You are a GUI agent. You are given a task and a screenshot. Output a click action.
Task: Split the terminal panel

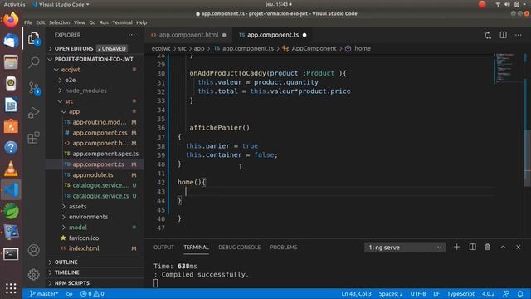(472, 248)
